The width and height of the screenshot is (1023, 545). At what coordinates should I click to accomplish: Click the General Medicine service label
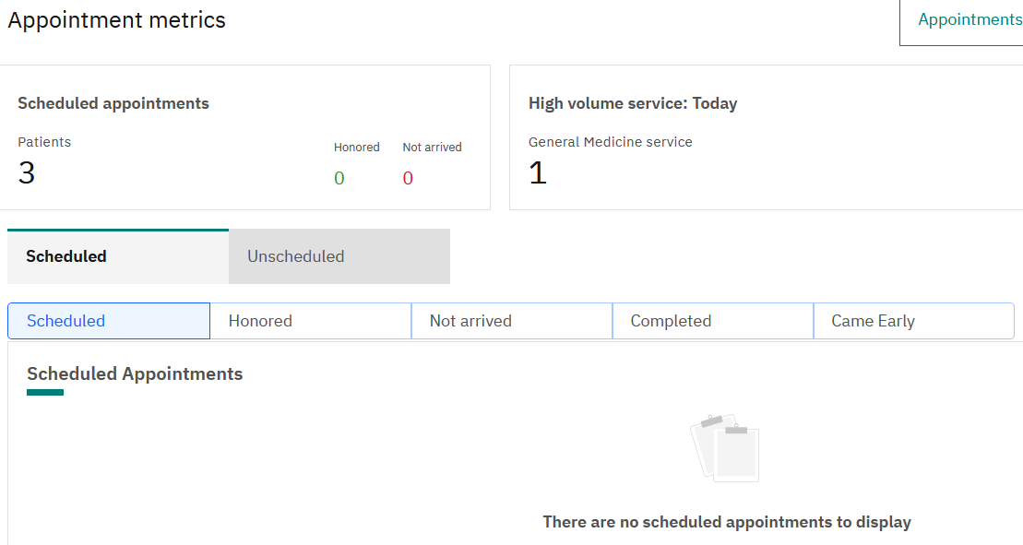[x=611, y=142]
